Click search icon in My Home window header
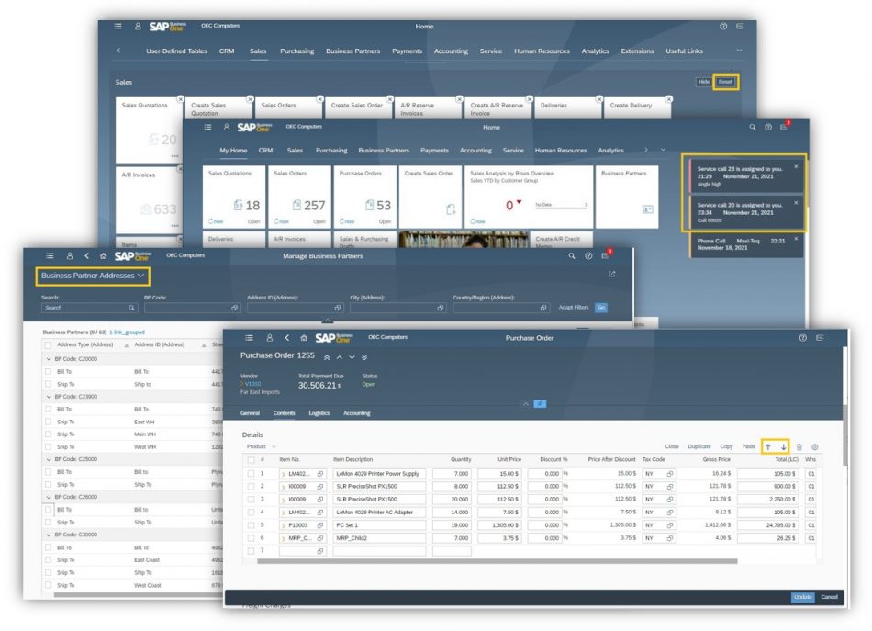 (752, 127)
